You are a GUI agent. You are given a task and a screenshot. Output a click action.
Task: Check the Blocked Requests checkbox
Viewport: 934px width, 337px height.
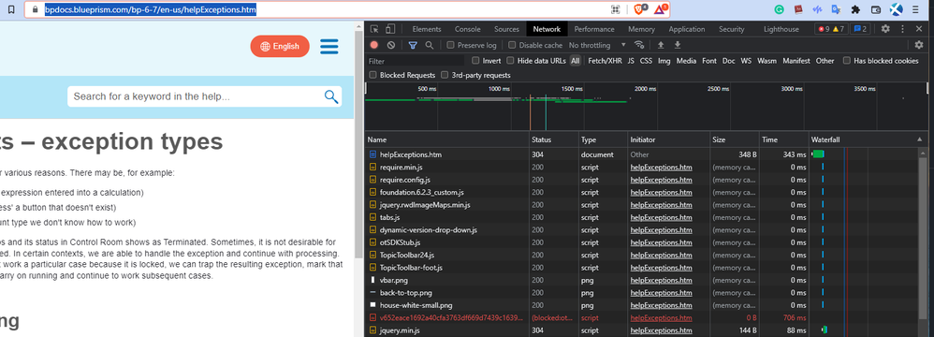pyautogui.click(x=372, y=75)
